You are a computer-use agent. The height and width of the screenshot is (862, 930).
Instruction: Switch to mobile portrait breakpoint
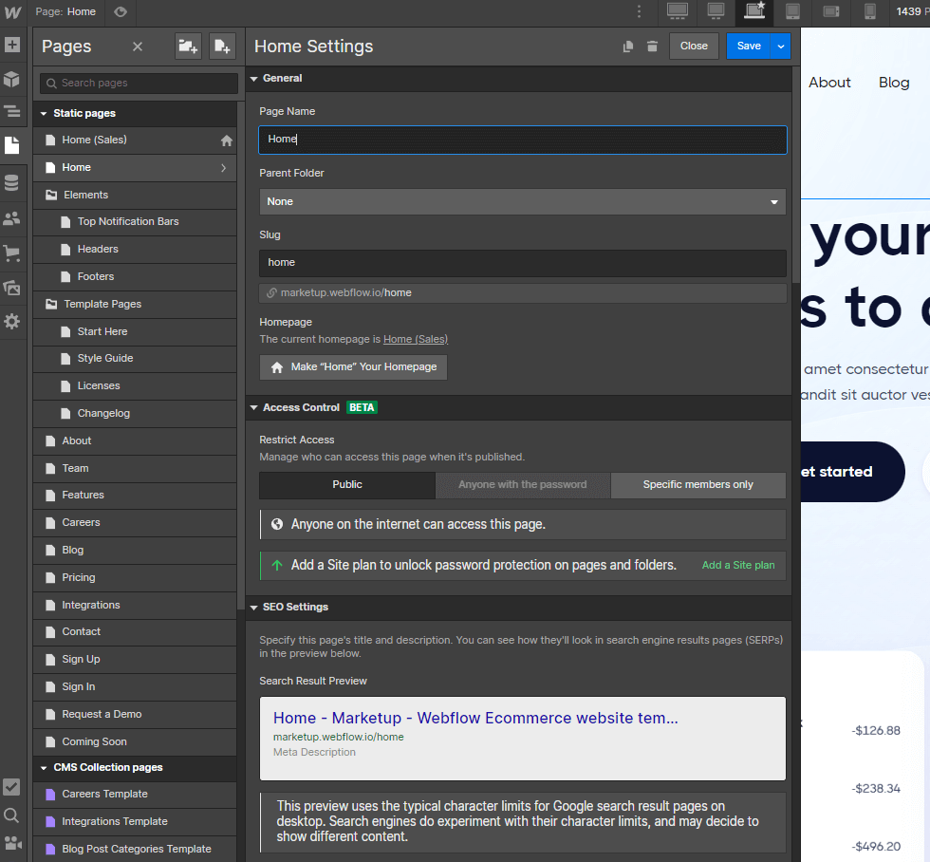coord(869,12)
